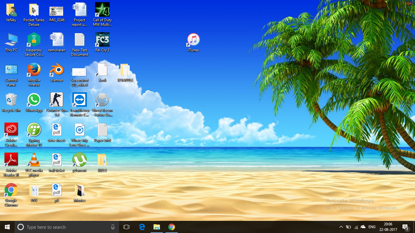Select the iTunes shortcut icon
Viewport: 415px width, 233px height.
point(194,43)
